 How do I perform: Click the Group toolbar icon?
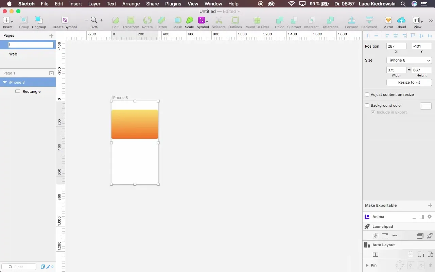tap(24, 20)
